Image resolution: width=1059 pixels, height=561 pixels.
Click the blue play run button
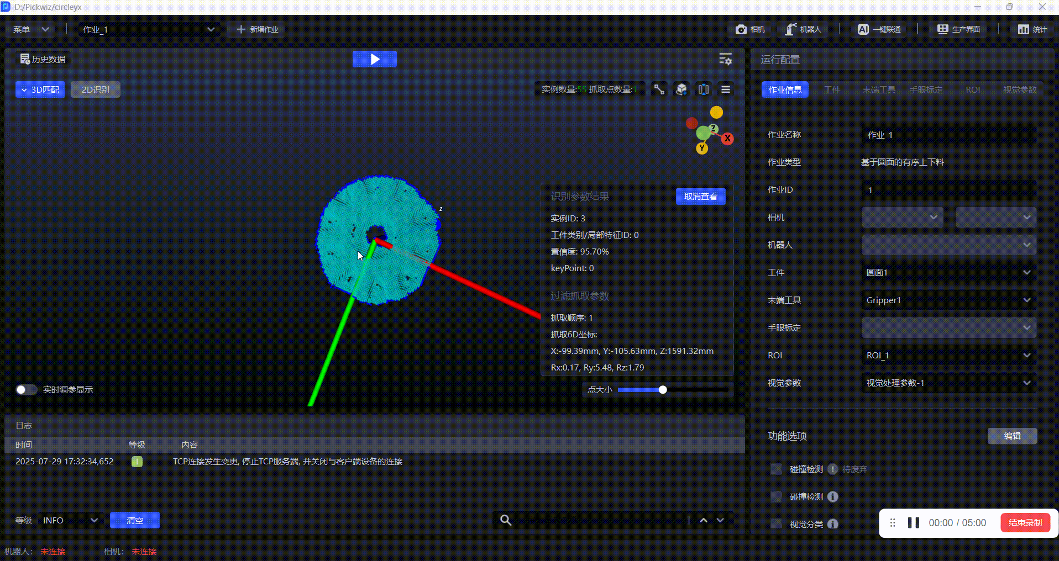coord(374,59)
